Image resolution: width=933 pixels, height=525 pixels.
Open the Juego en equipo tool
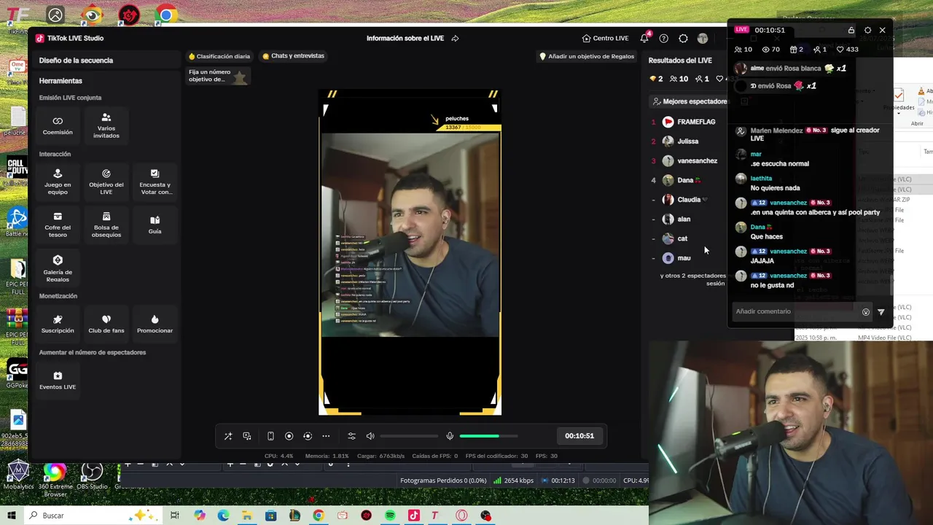click(x=58, y=182)
